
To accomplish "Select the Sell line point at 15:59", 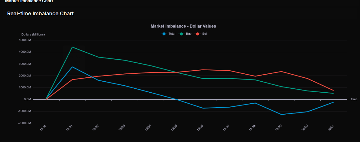I will (x=281, y=71).
